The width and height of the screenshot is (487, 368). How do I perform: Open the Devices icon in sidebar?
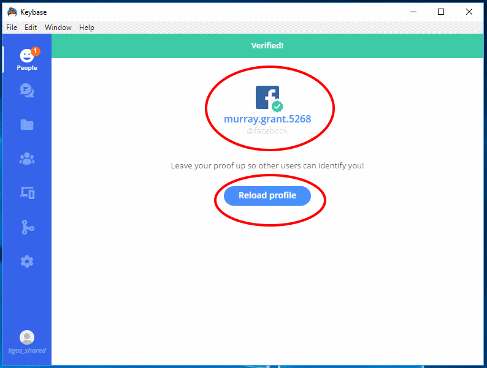[x=28, y=193]
